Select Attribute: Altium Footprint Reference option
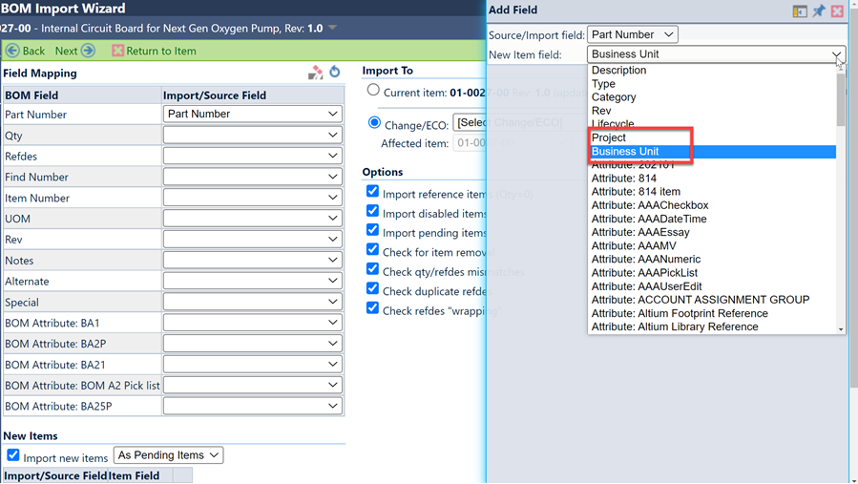The image size is (858, 484). coord(680,313)
